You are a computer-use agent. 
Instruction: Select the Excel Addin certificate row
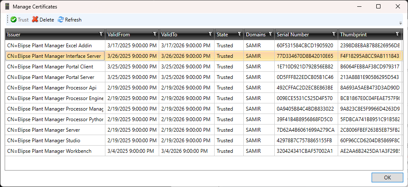[204, 46]
